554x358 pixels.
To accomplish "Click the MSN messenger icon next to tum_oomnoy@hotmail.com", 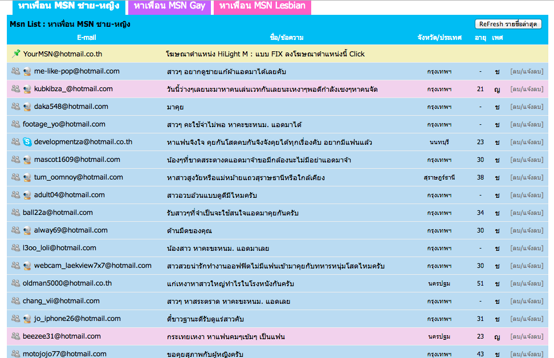I will point(27,177).
